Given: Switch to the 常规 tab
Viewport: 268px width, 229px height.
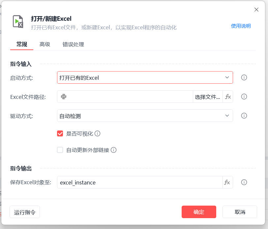Looking at the screenshot, I should (x=22, y=44).
